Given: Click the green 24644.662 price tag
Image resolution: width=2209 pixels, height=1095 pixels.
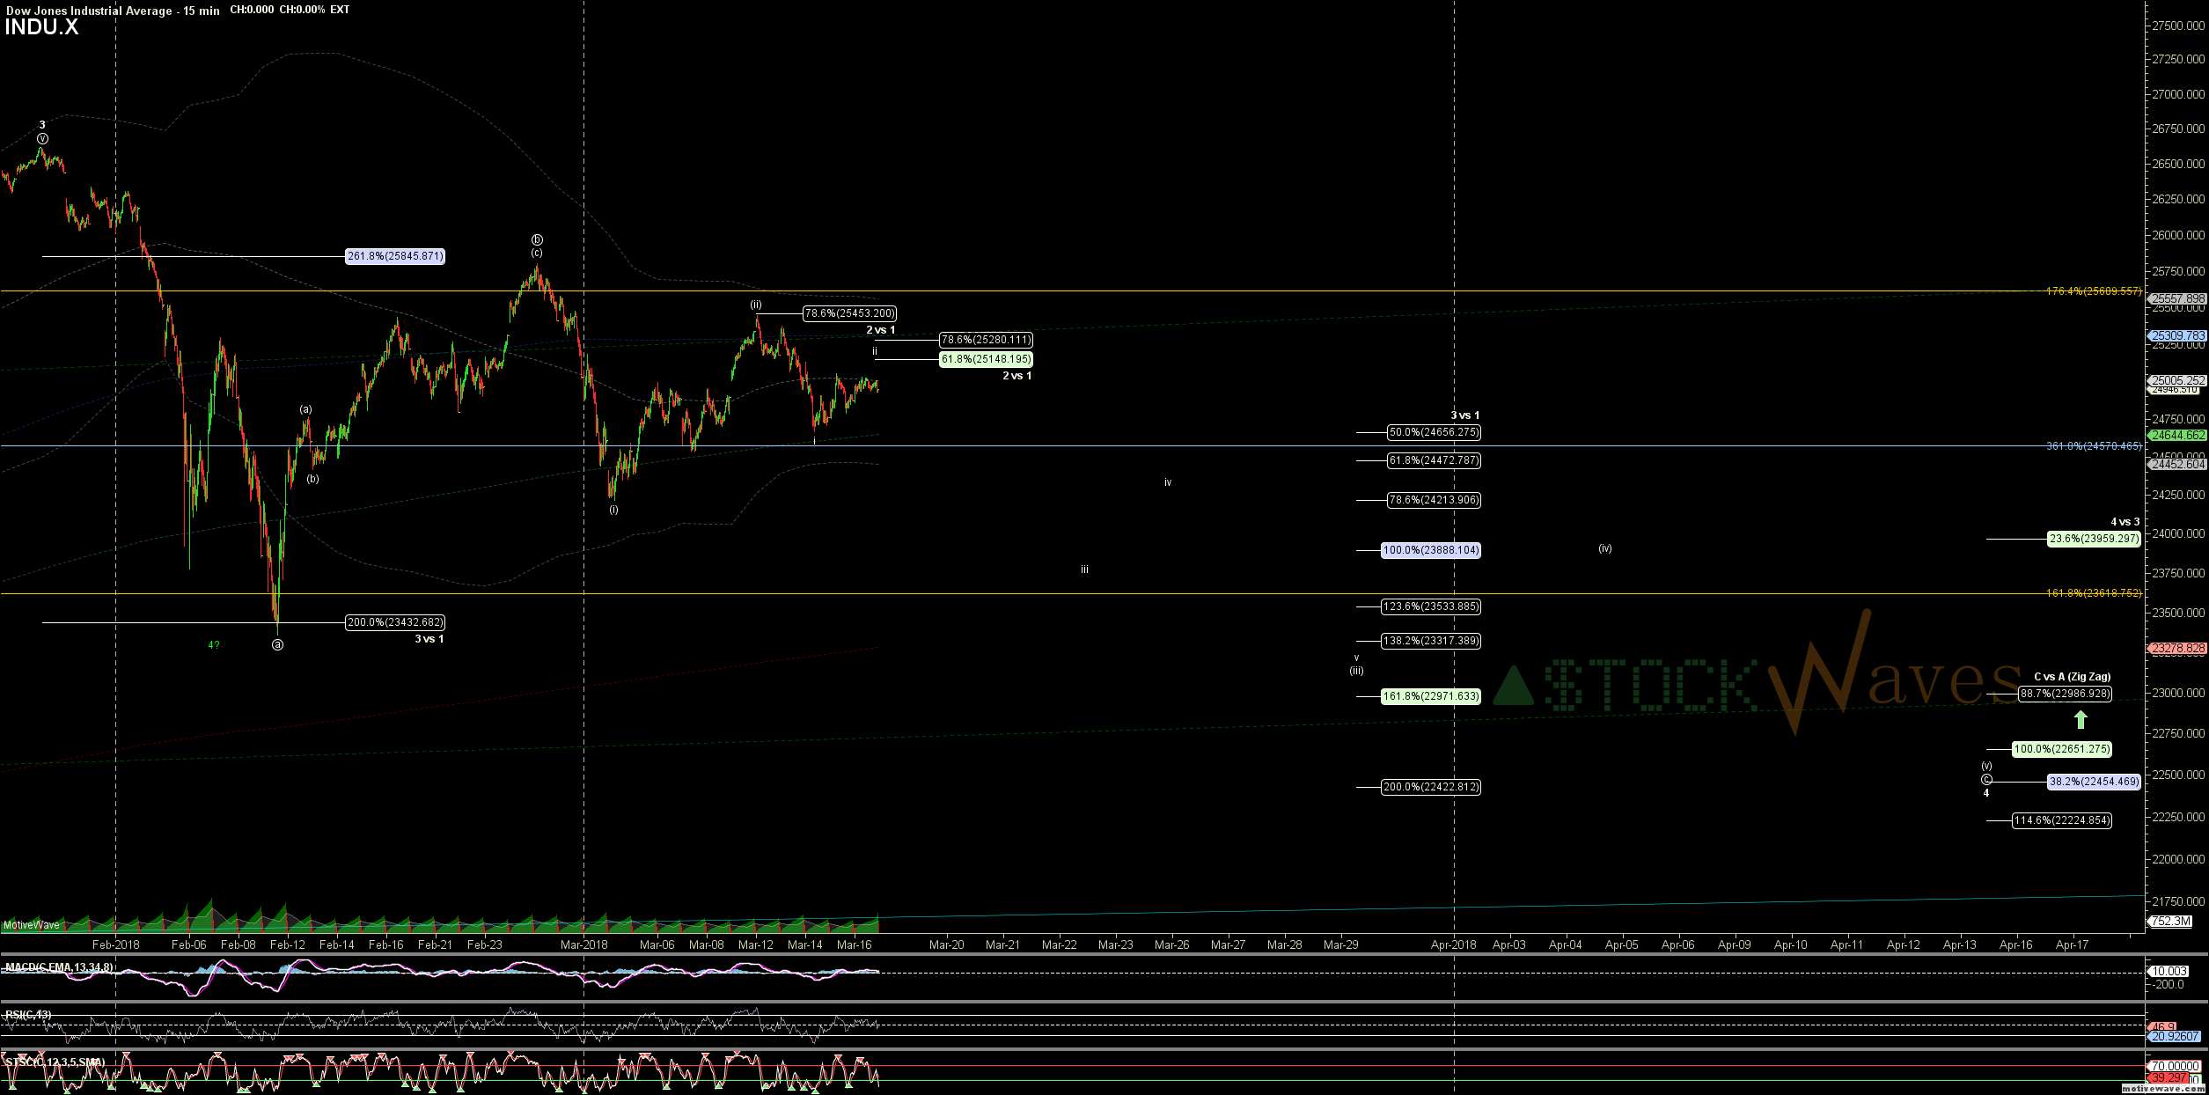Looking at the screenshot, I should click(x=2178, y=435).
